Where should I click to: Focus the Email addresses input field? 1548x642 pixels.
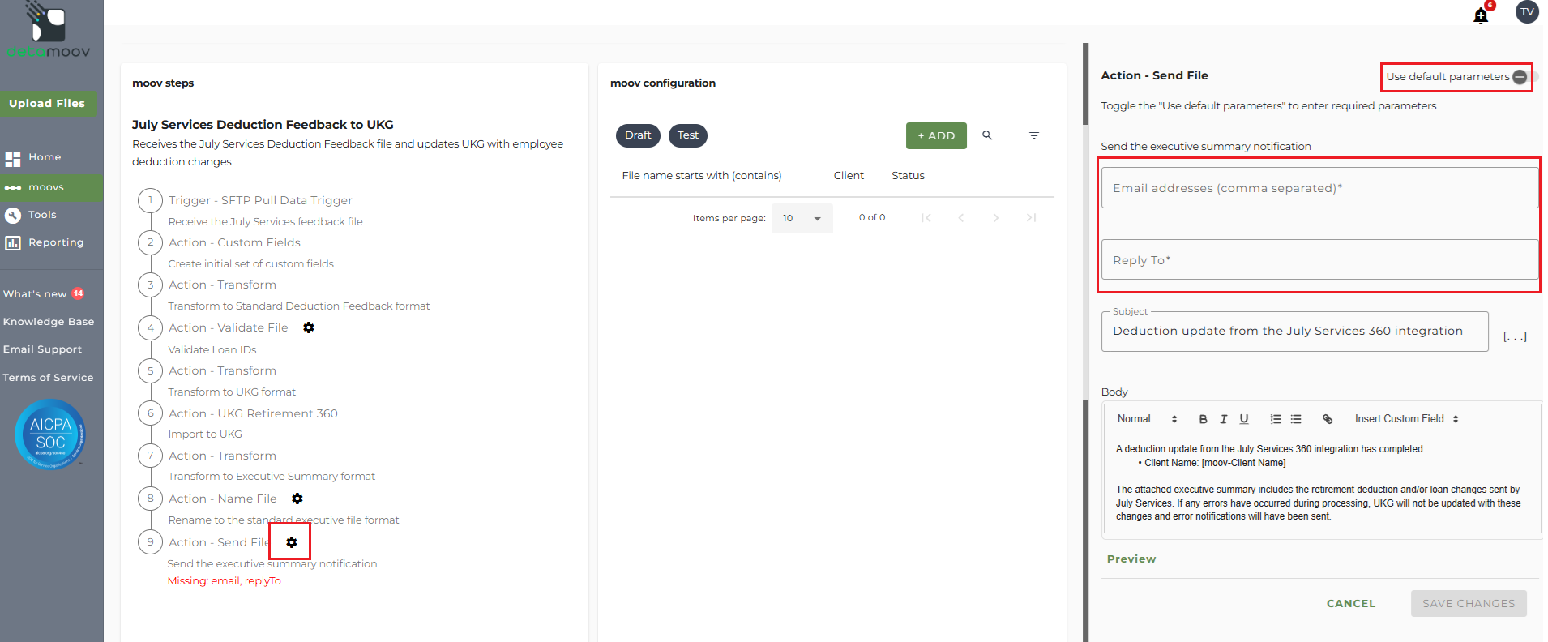point(1319,188)
